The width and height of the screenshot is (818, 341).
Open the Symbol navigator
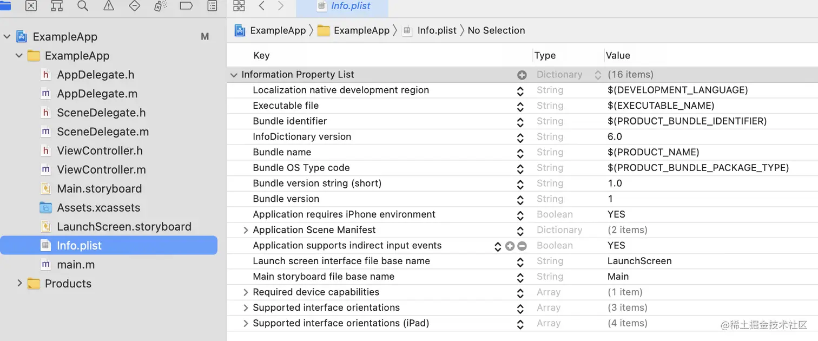point(57,5)
